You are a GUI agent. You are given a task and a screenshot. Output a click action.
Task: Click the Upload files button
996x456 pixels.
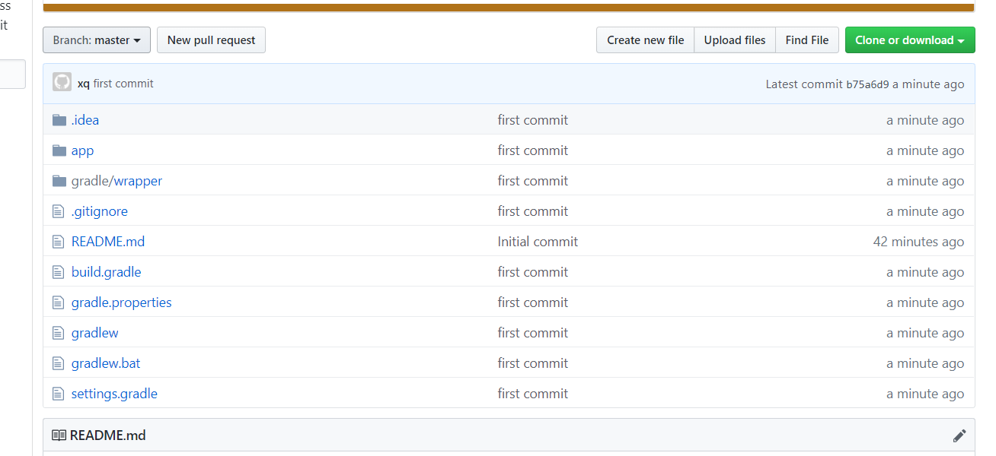click(734, 40)
